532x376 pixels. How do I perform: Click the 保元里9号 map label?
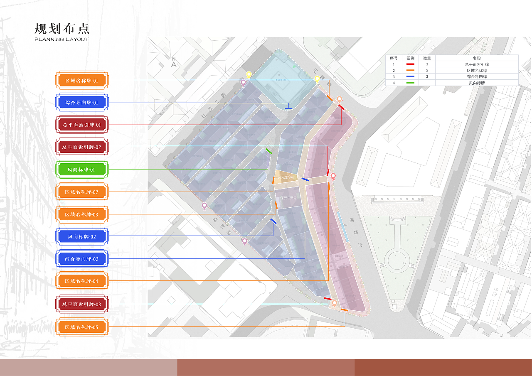coord(286,177)
